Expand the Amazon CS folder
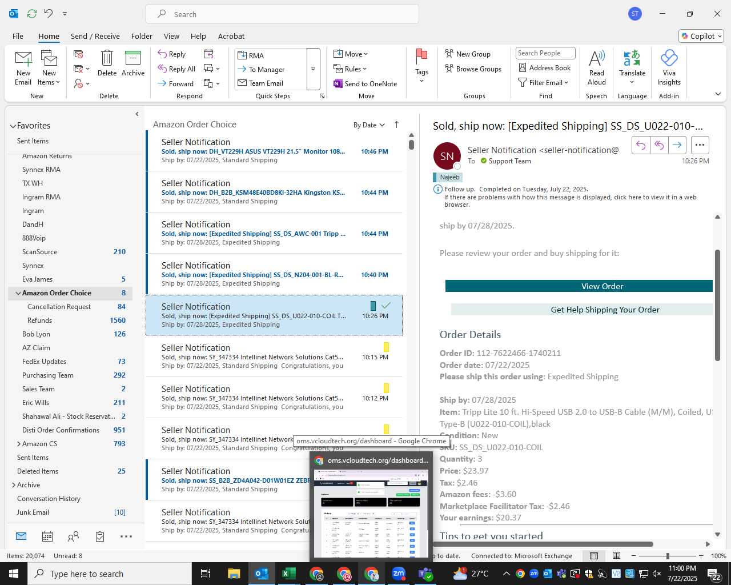 pyautogui.click(x=18, y=444)
